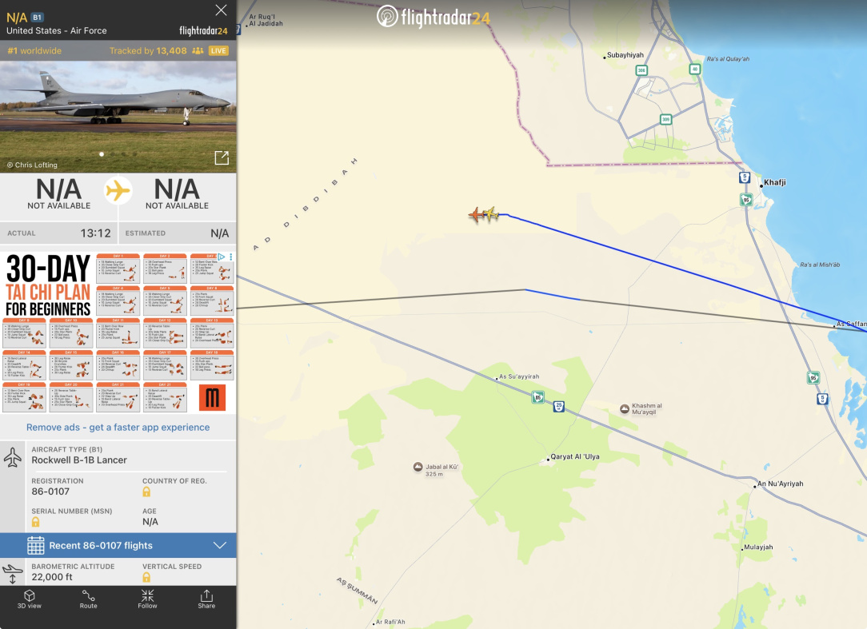Open the B-1B Lancer photo
Image resolution: width=867 pixels, height=629 pixels.
(118, 116)
